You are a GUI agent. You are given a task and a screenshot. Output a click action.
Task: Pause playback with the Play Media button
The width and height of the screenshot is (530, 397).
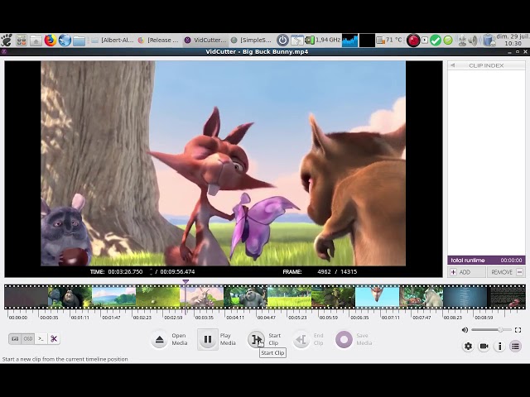pyautogui.click(x=208, y=339)
